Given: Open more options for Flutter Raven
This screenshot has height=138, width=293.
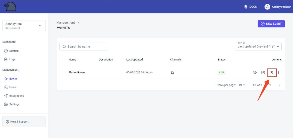Looking at the screenshot, I should point(279,73).
